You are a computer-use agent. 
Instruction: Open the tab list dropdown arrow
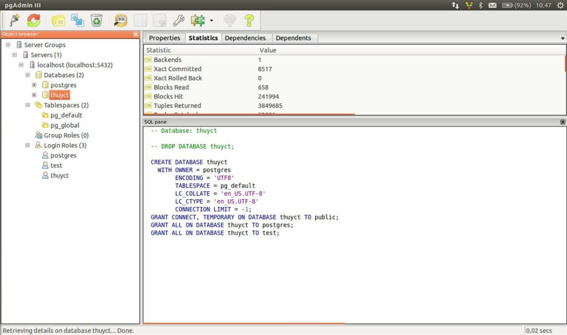pos(563,38)
